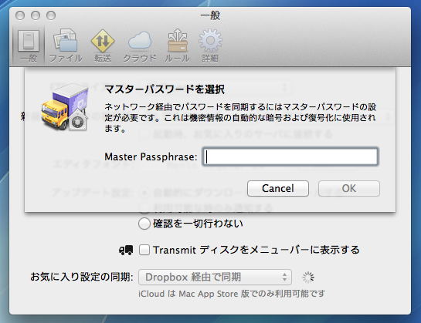Viewport: 421px width, 323px height.
Task: Click the sync progress spinner
Action: (x=308, y=278)
